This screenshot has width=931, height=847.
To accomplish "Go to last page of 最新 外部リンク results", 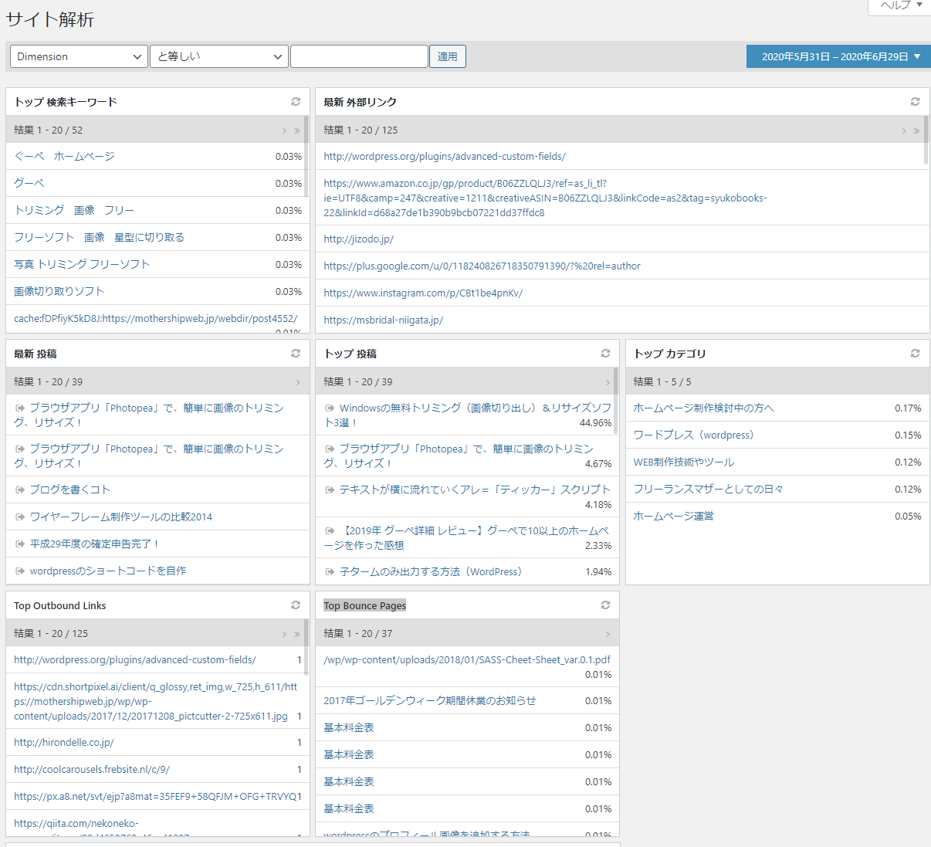I will (x=916, y=130).
